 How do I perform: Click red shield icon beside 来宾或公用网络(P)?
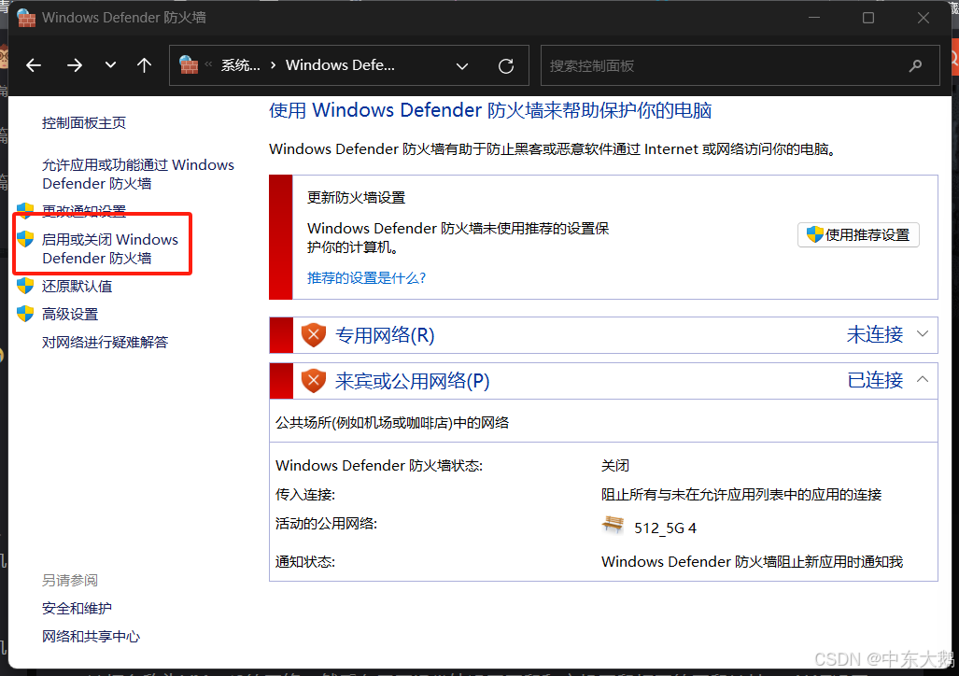click(313, 381)
